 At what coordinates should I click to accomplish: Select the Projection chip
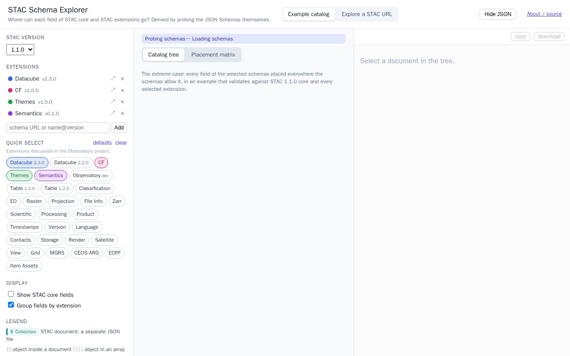tap(63, 201)
